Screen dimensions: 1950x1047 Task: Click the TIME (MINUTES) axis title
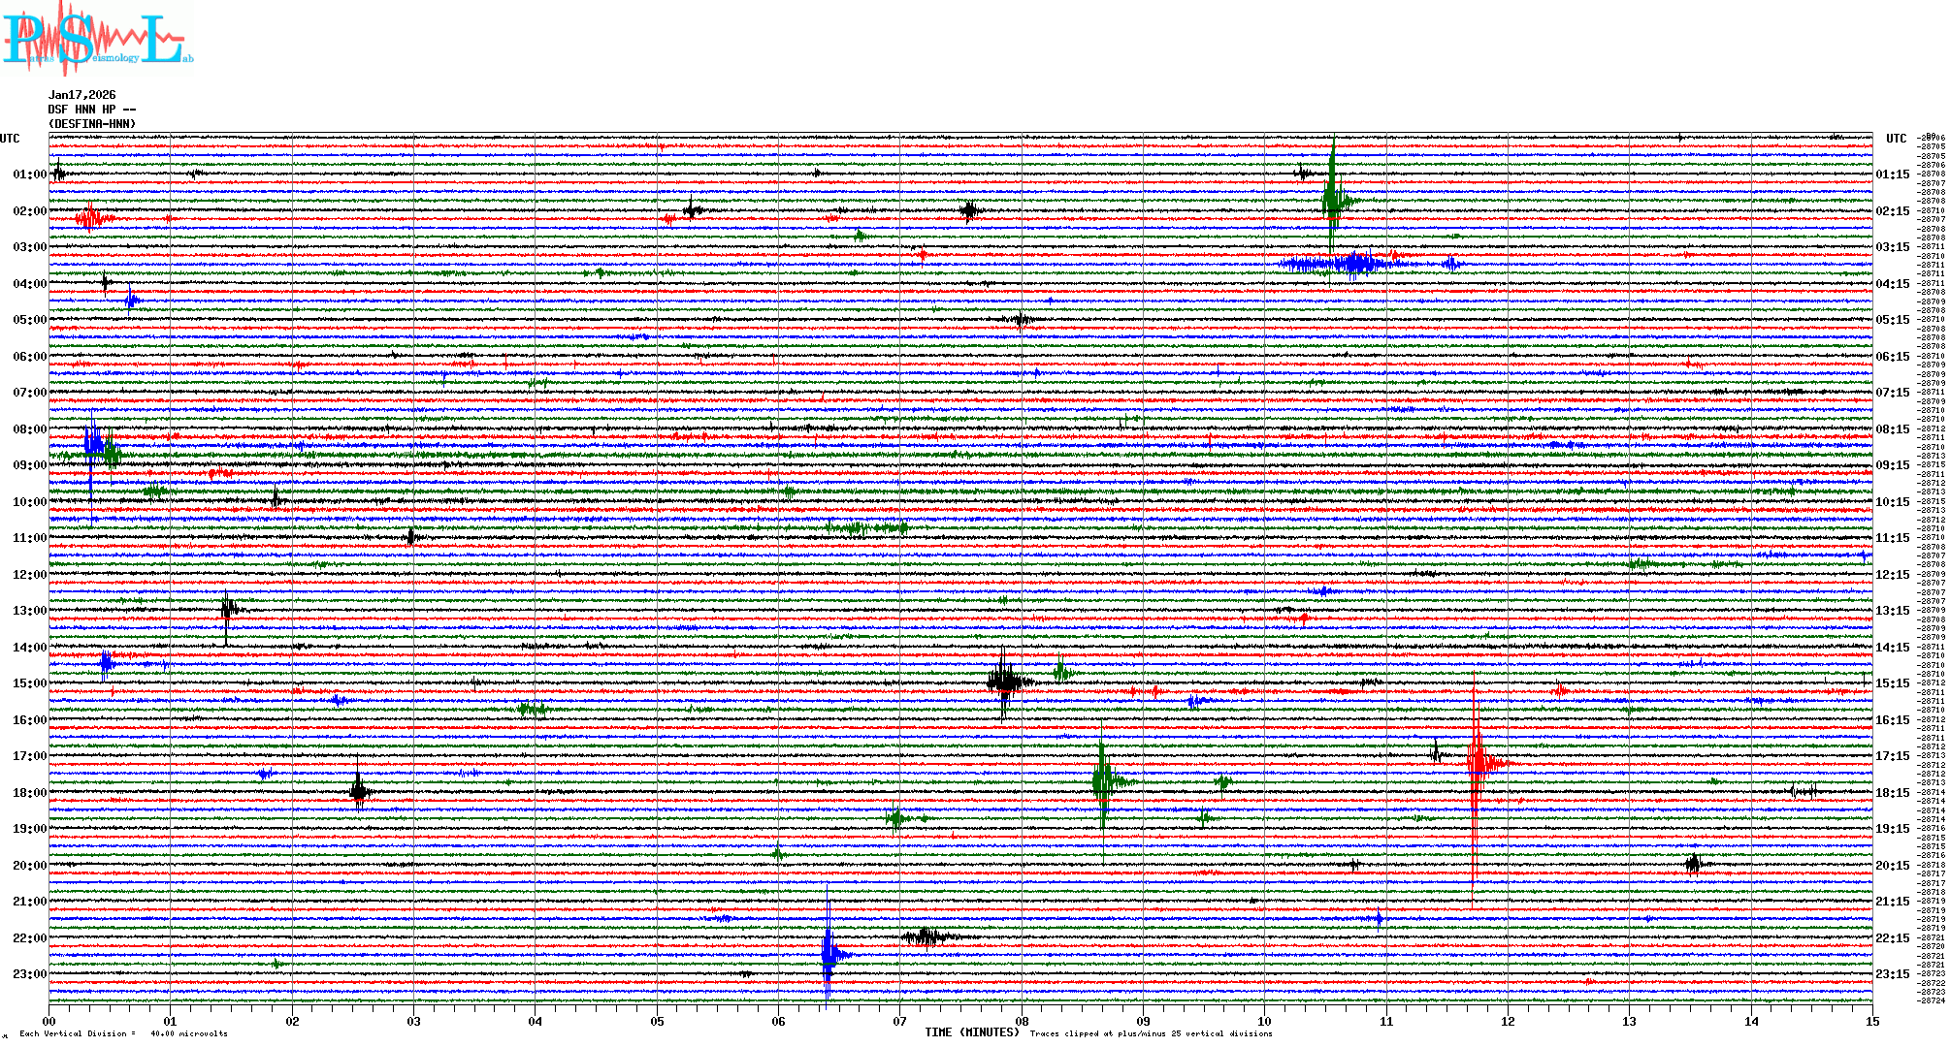point(971,1032)
